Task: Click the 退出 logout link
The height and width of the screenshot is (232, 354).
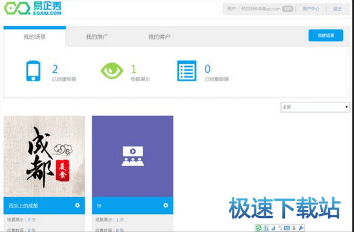Action: tap(337, 9)
